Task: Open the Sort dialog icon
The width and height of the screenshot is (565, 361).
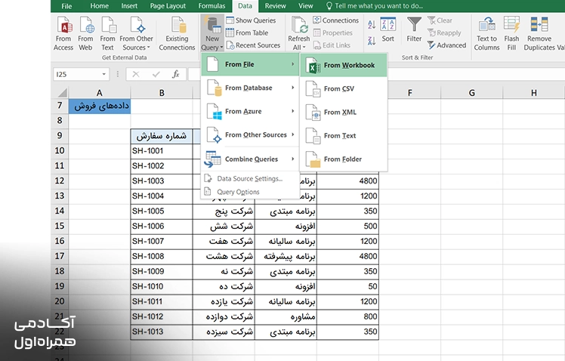Action: 387,29
